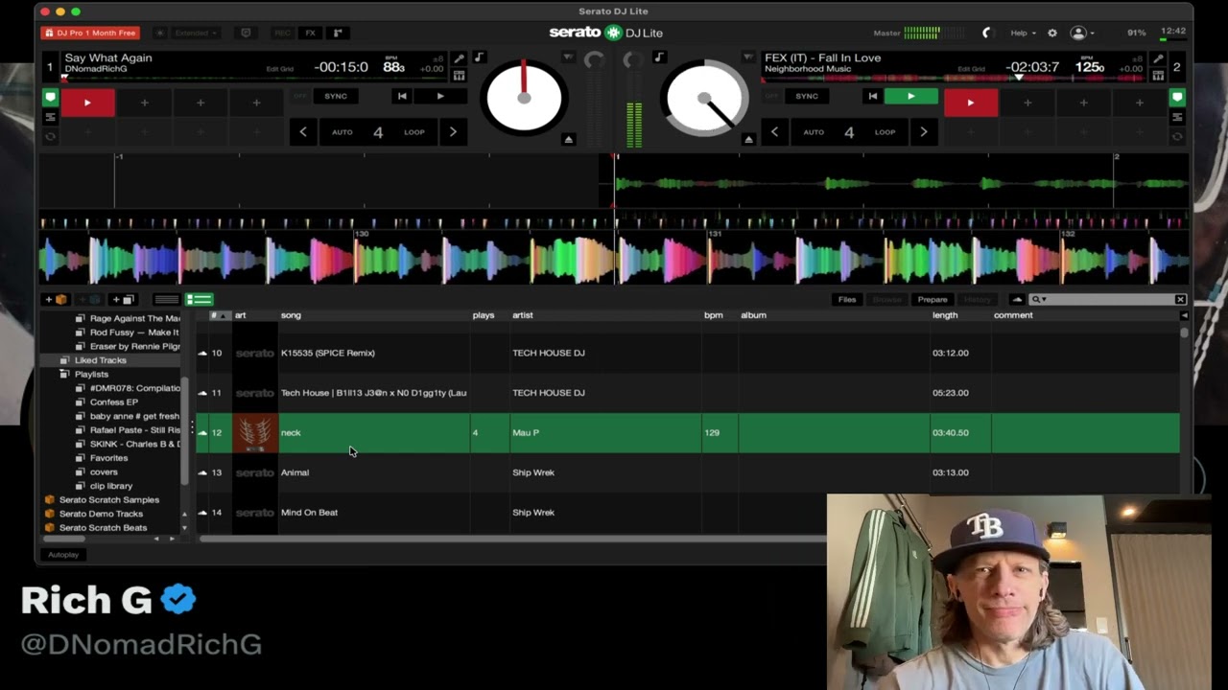Click neck album art thumbnail
The width and height of the screenshot is (1228, 690).
click(x=255, y=433)
